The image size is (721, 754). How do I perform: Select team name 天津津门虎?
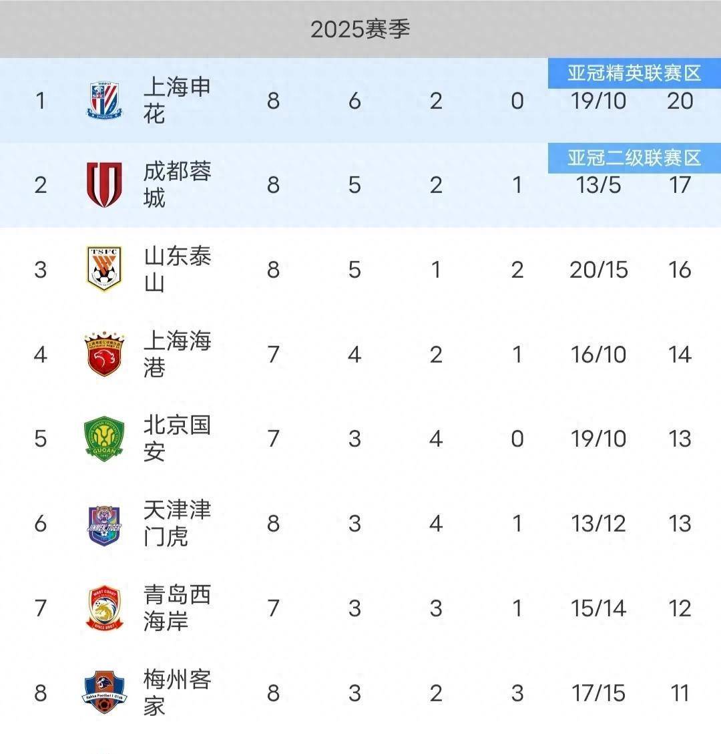coord(177,524)
